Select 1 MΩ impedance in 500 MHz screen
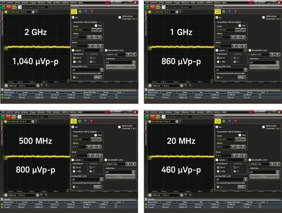282x213 pixels. [74, 171]
